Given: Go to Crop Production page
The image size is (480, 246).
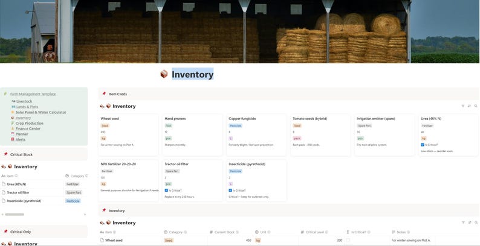Looking at the screenshot, I should point(30,124).
